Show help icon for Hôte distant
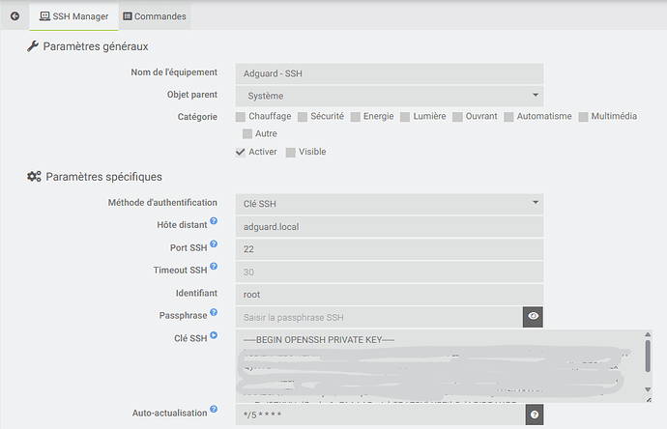The height and width of the screenshot is (429, 667). pos(214,221)
